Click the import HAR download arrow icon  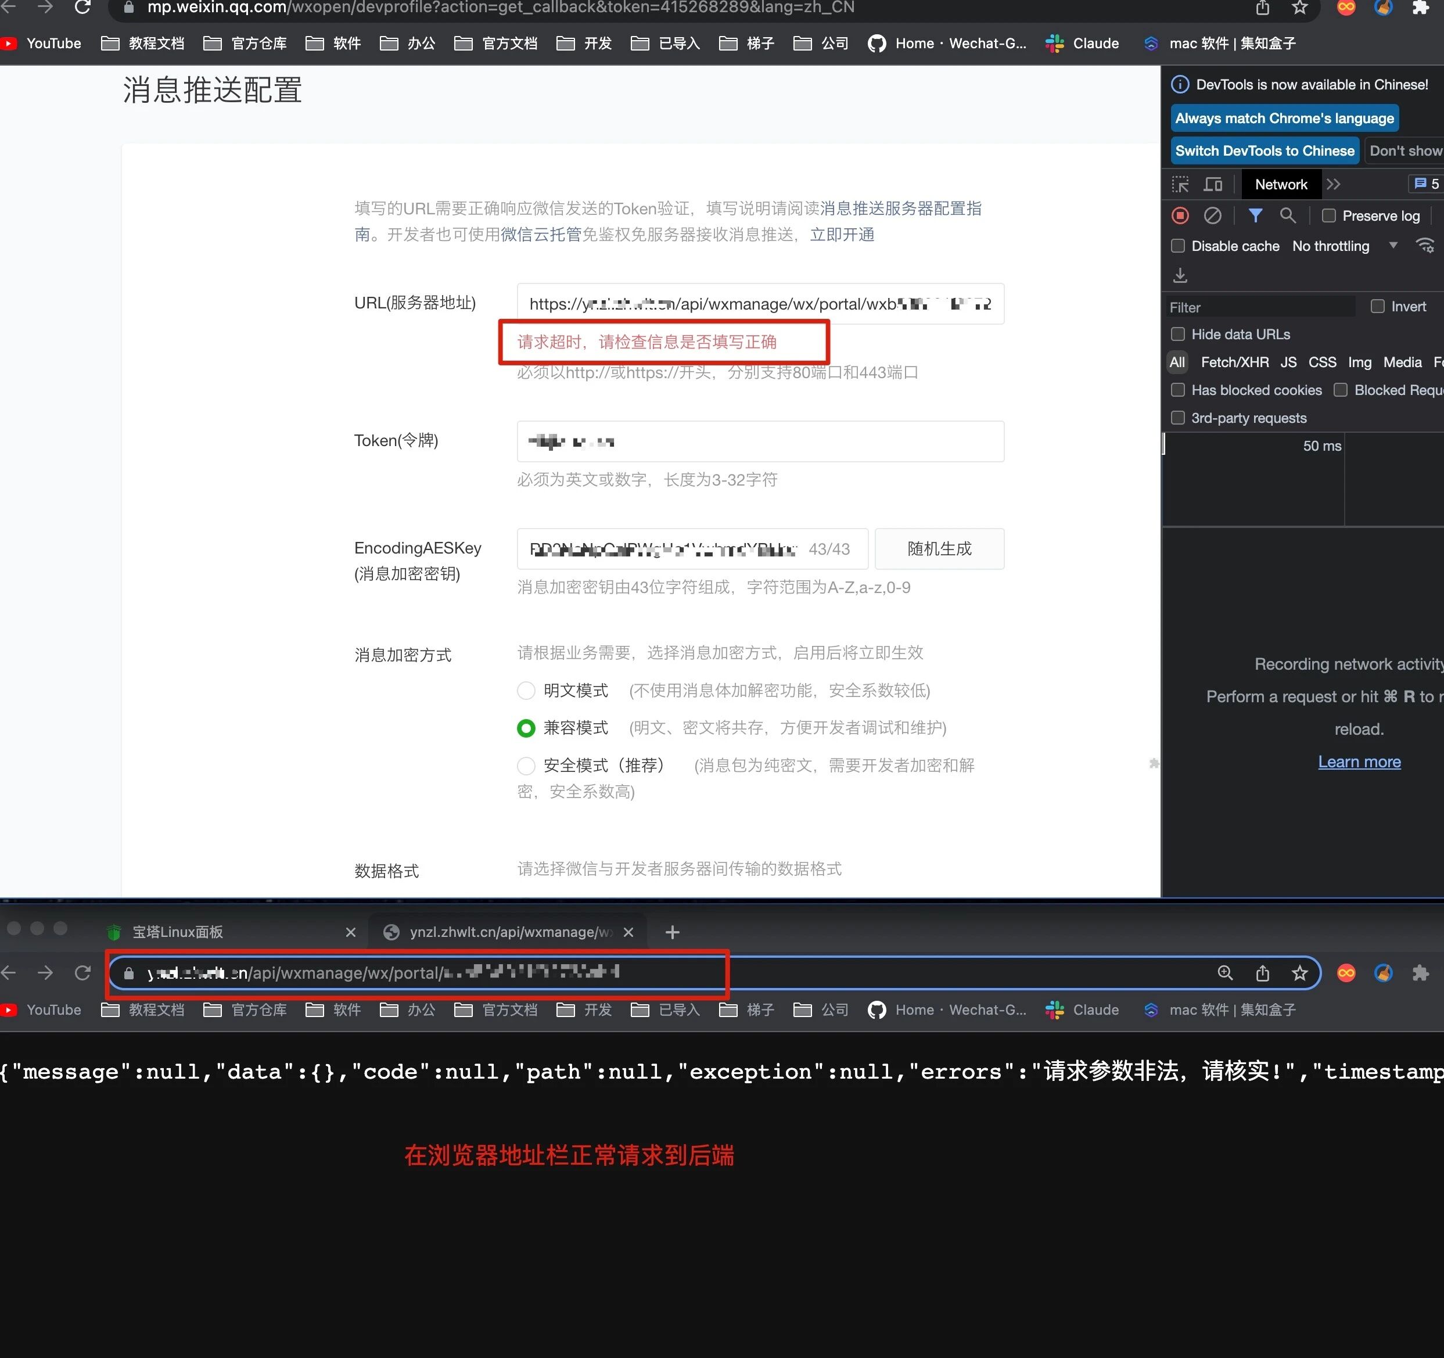[x=1180, y=275]
